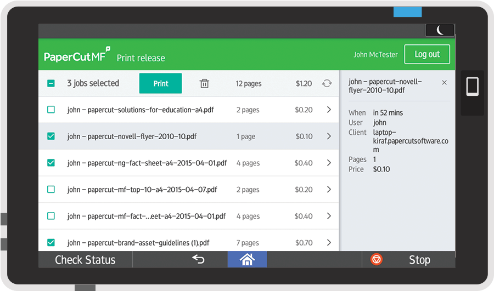Viewport: 494px width, 291px height.
Task: Select john – papercut-solutions-for-education-a4.pdf filename
Action: 141,110
